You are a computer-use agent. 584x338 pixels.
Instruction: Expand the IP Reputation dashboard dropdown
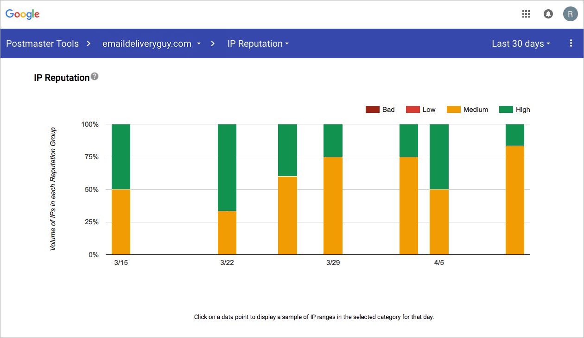[x=258, y=43]
